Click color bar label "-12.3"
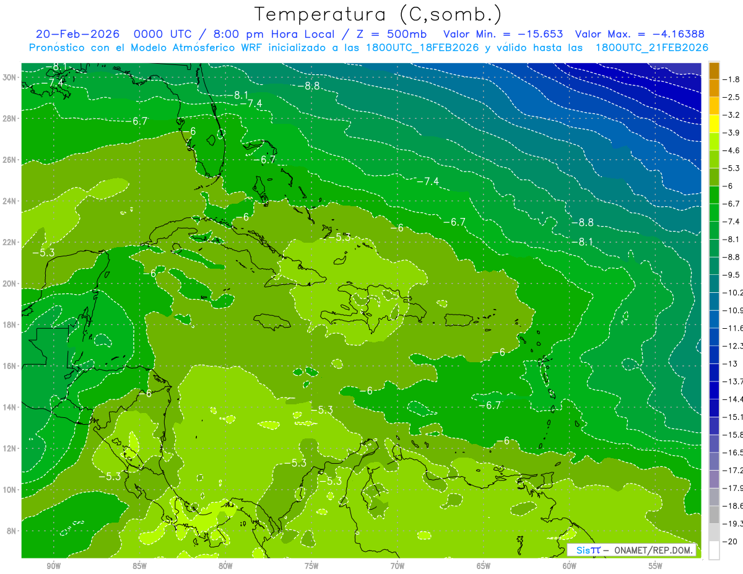The height and width of the screenshot is (574, 743). (x=732, y=346)
